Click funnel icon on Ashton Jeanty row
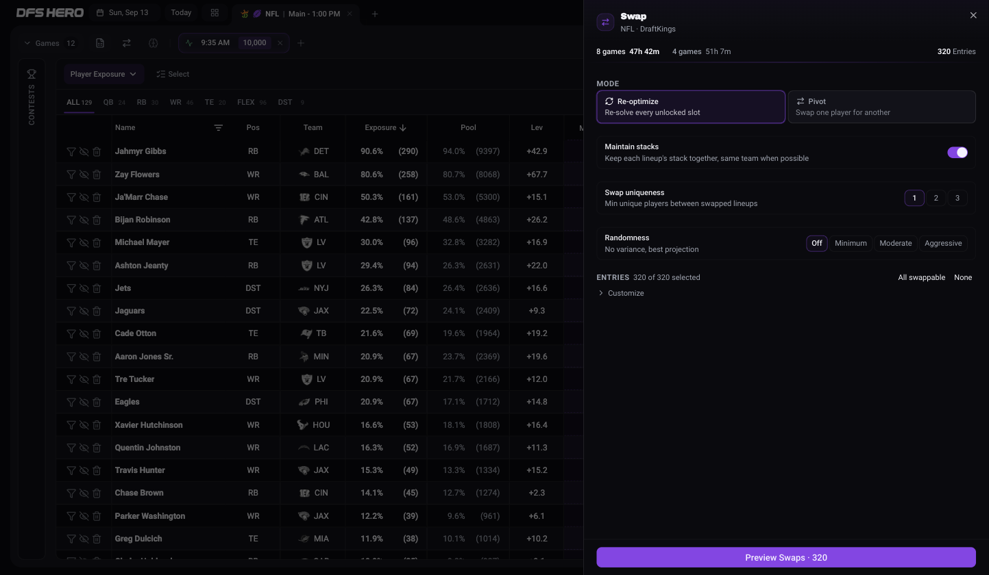 click(71, 266)
